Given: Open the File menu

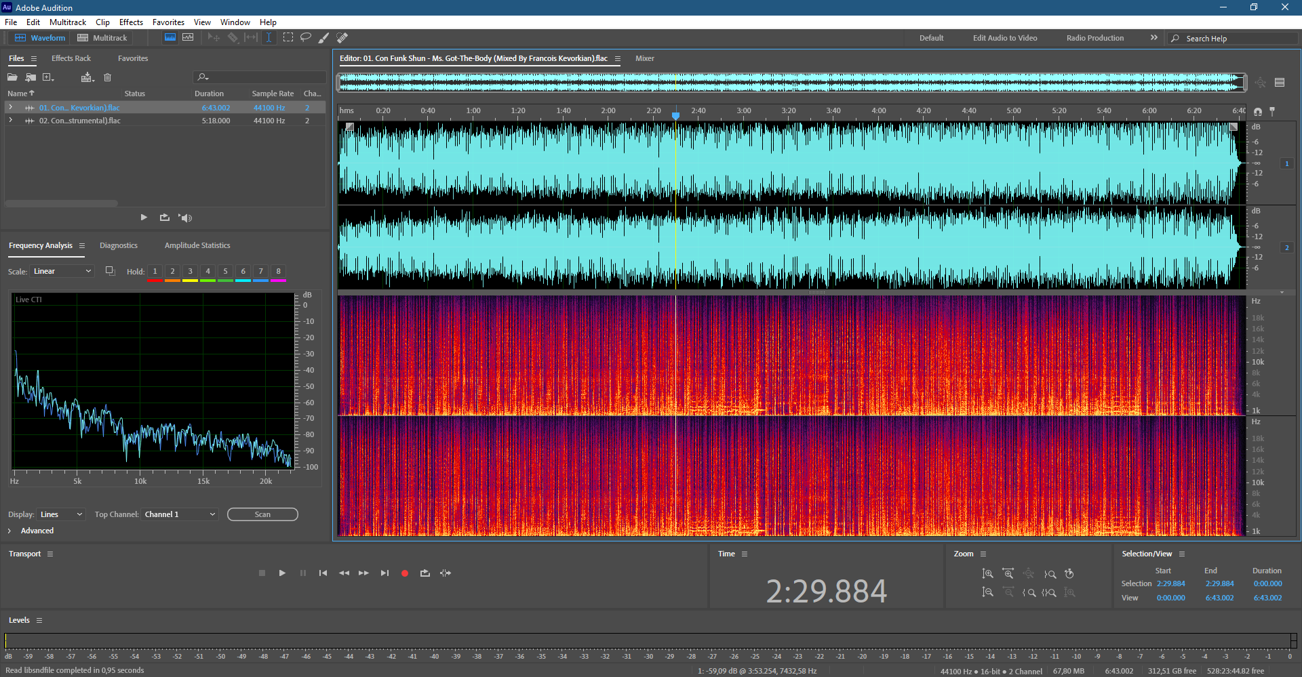Looking at the screenshot, I should pos(11,22).
